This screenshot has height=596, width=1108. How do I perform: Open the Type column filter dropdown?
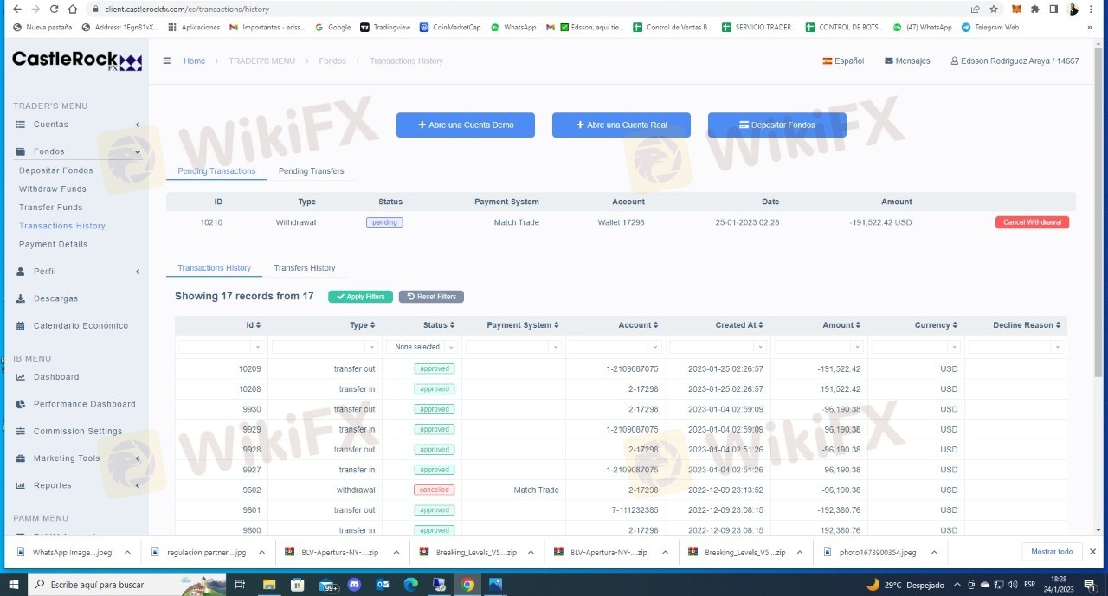[325, 347]
